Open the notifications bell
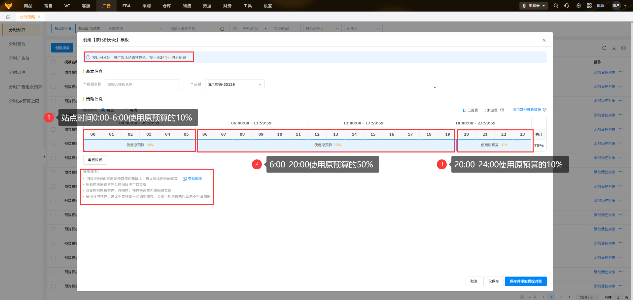 [x=579, y=6]
